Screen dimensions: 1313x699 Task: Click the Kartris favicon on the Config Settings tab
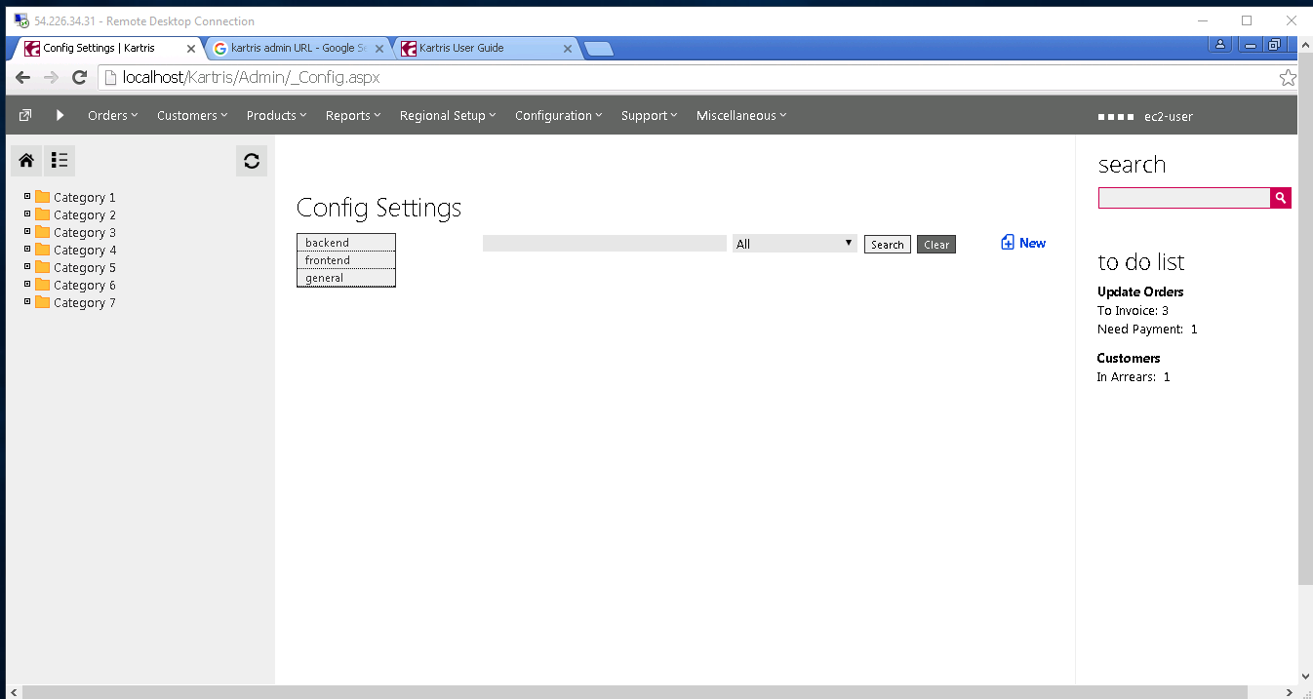(31, 47)
